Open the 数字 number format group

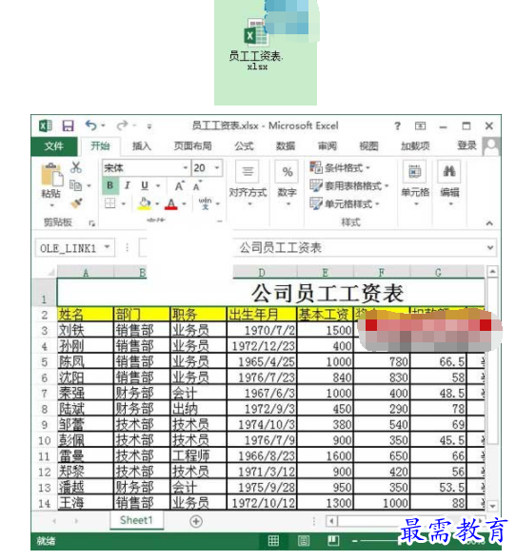(288, 183)
